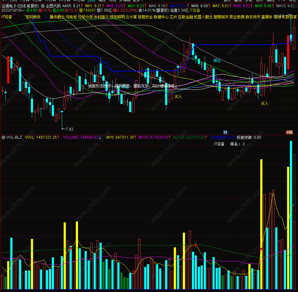Viewport: 298px width, 292px height.
Task: Open the dropdown beside 证通电子 chart title
Action: click(43, 6)
